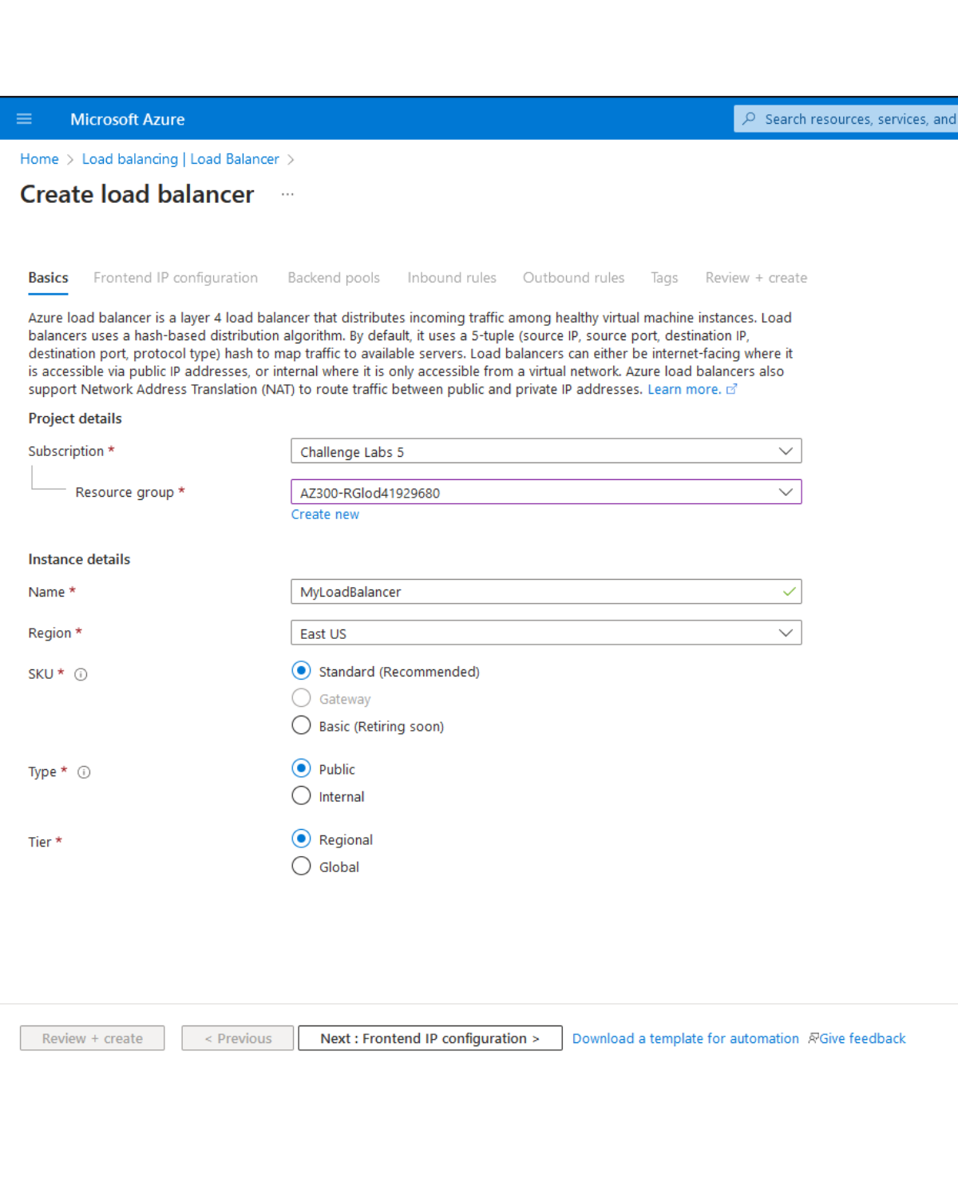Image resolution: width=958 pixels, height=1198 pixels.
Task: Select Basic (Retiring soon) SKU option
Action: pyautogui.click(x=301, y=725)
